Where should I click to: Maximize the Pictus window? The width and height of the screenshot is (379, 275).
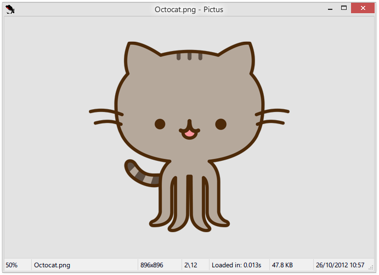(x=344, y=8)
